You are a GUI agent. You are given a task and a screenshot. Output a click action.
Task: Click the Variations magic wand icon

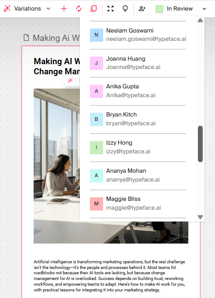(7, 8)
